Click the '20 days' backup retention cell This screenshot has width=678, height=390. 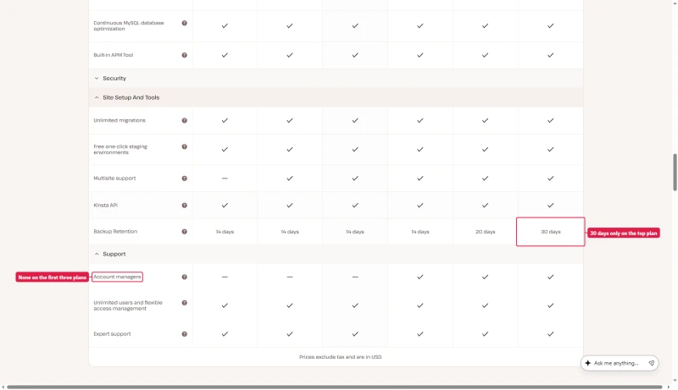pos(485,232)
